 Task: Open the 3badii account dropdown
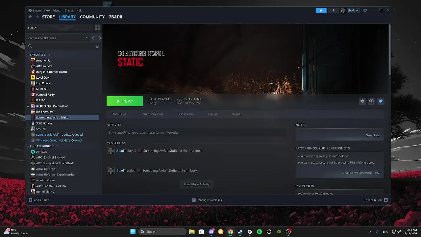click(350, 11)
